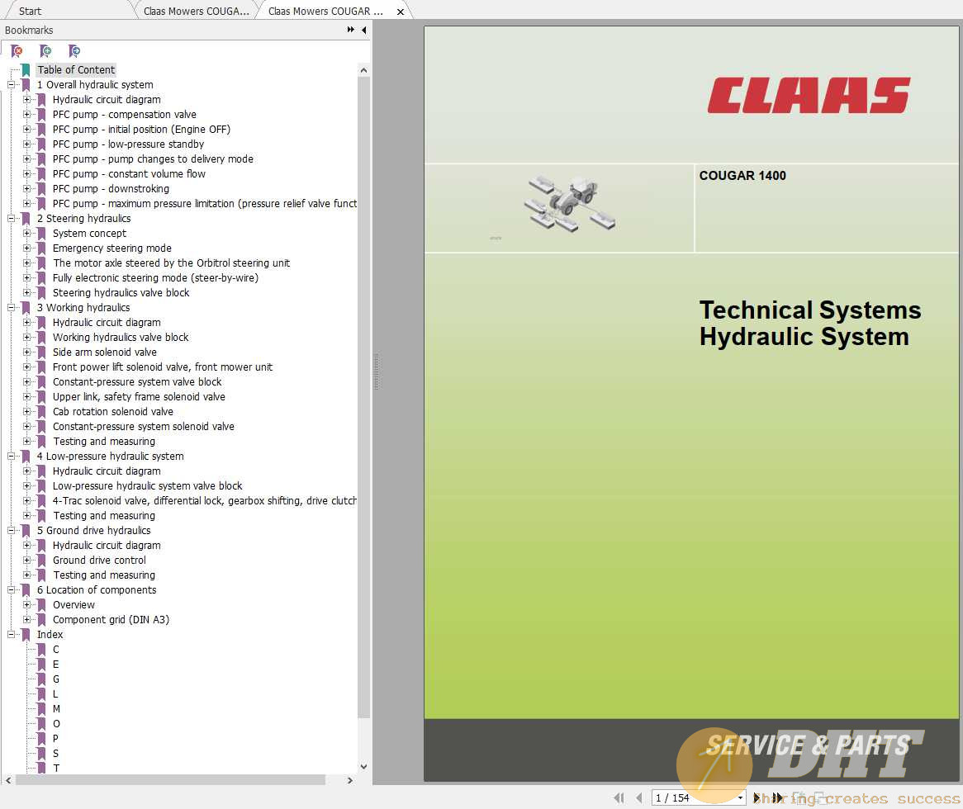Click the bookmark properties icon
This screenshot has height=809, width=963.
pos(74,51)
